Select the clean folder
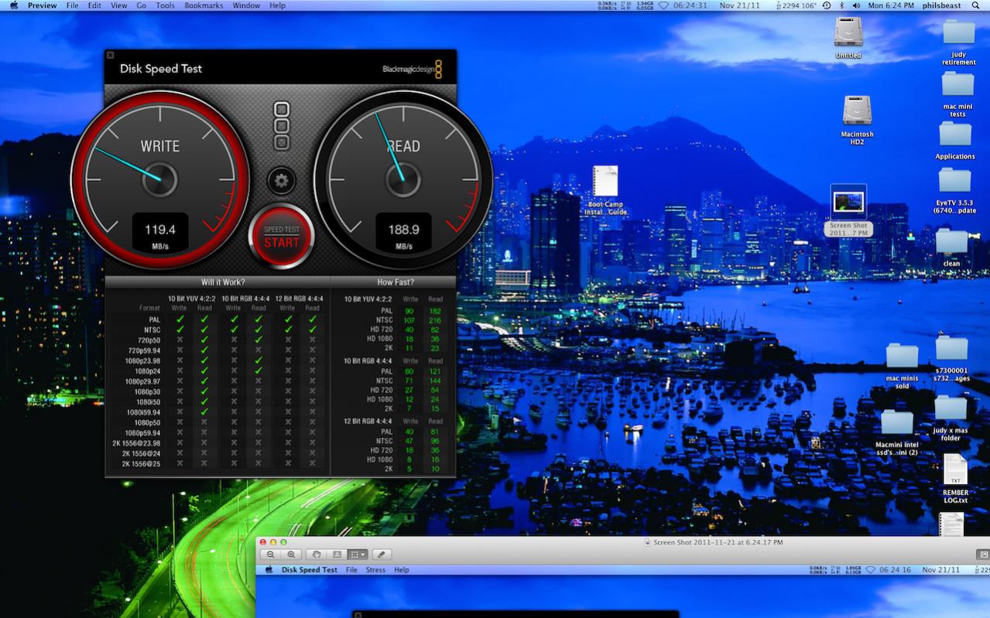Viewport: 990px width, 618px height. (951, 248)
